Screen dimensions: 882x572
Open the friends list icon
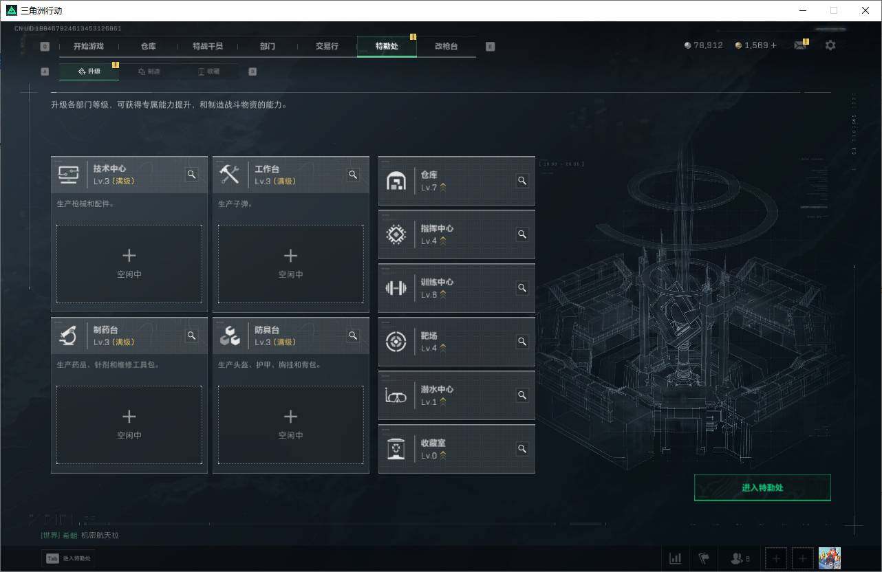[736, 558]
